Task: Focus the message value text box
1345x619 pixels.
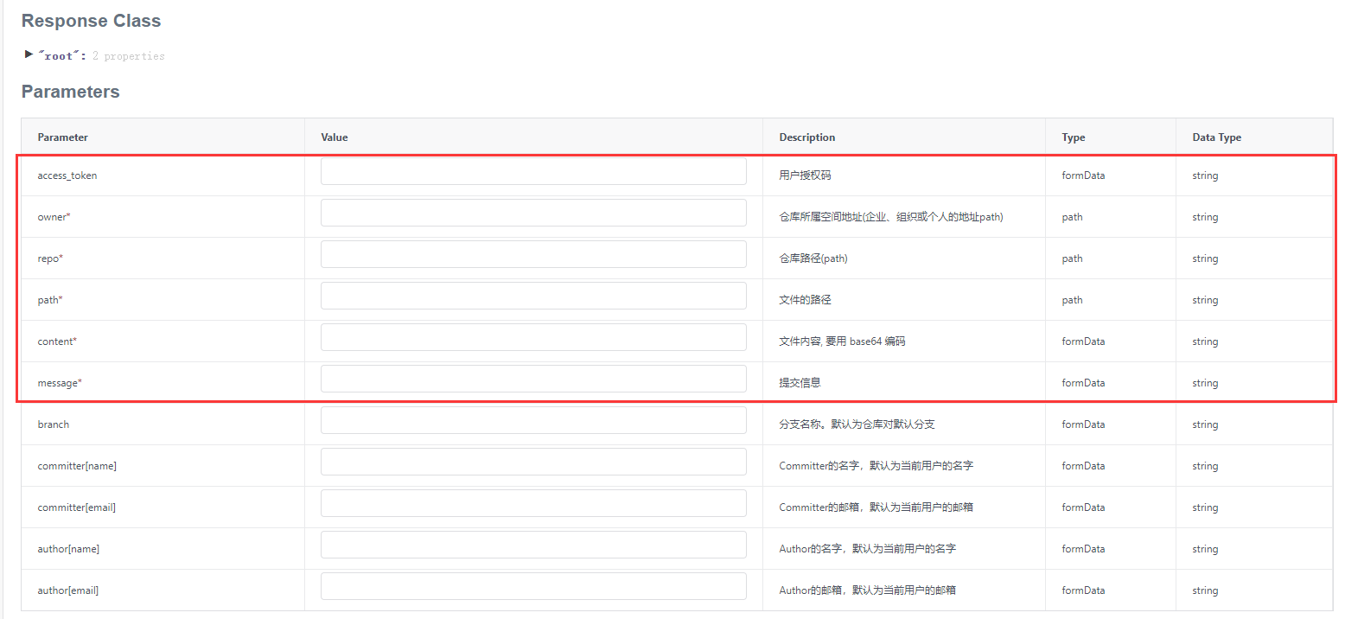Action: 533,379
